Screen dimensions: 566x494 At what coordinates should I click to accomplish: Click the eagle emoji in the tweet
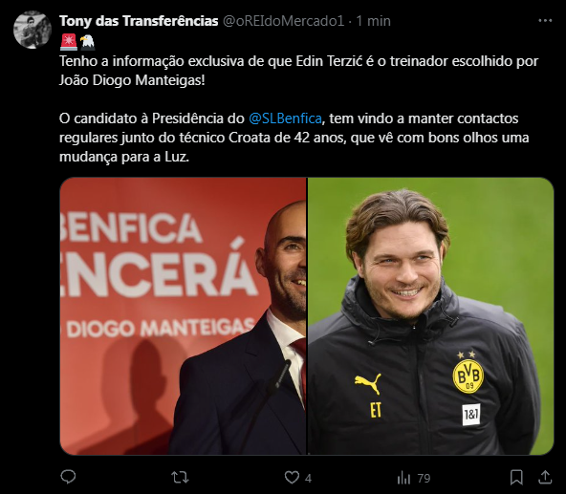[x=87, y=42]
